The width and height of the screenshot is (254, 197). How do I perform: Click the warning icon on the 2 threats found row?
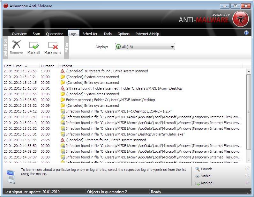(x=63, y=88)
